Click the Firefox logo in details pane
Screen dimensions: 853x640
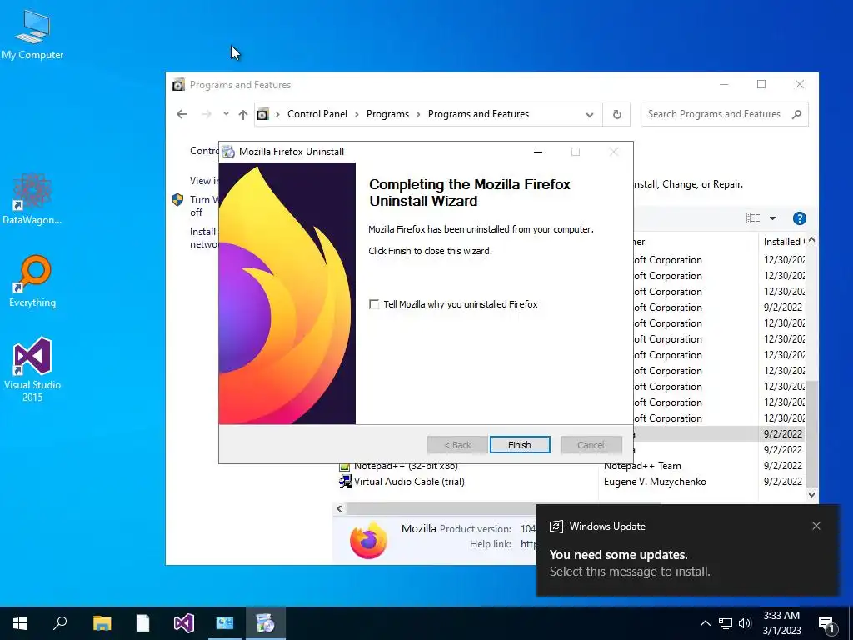(368, 540)
